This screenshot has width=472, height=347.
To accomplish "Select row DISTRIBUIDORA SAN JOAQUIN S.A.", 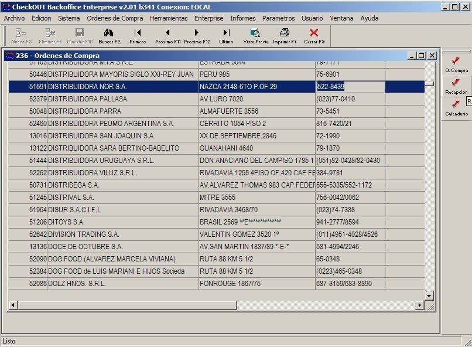I will point(217,136).
